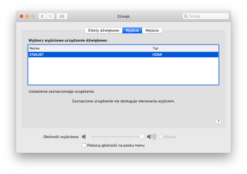Focus the Szukaj search field

point(208,16)
